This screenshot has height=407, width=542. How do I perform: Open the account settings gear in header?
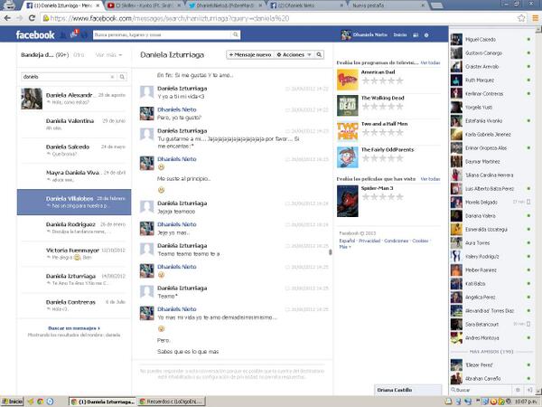426,35
